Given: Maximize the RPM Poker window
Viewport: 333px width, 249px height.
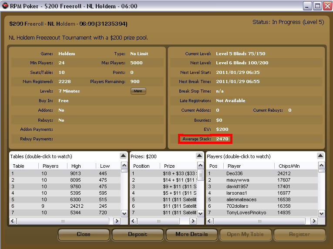Looking at the screenshot, I should click(x=317, y=6).
